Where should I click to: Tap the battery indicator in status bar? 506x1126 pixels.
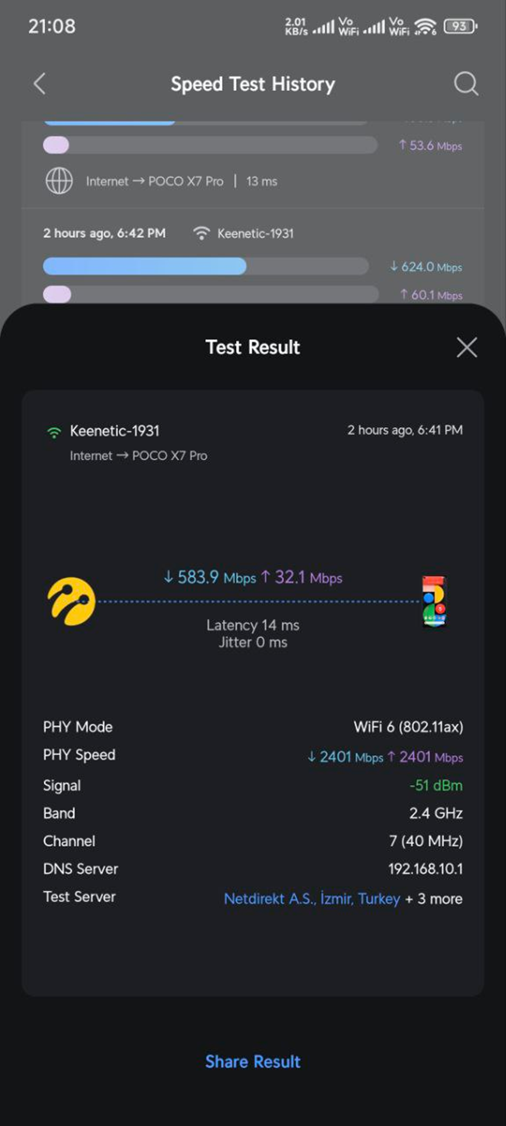pos(460,26)
